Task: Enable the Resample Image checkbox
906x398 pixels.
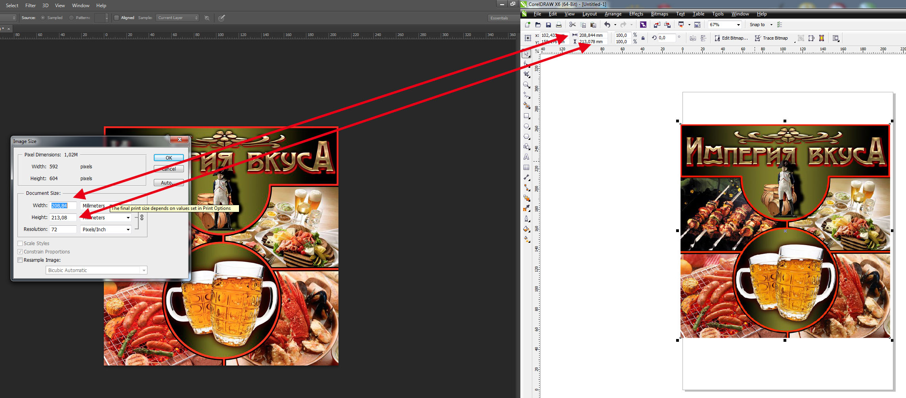Action: [x=20, y=260]
